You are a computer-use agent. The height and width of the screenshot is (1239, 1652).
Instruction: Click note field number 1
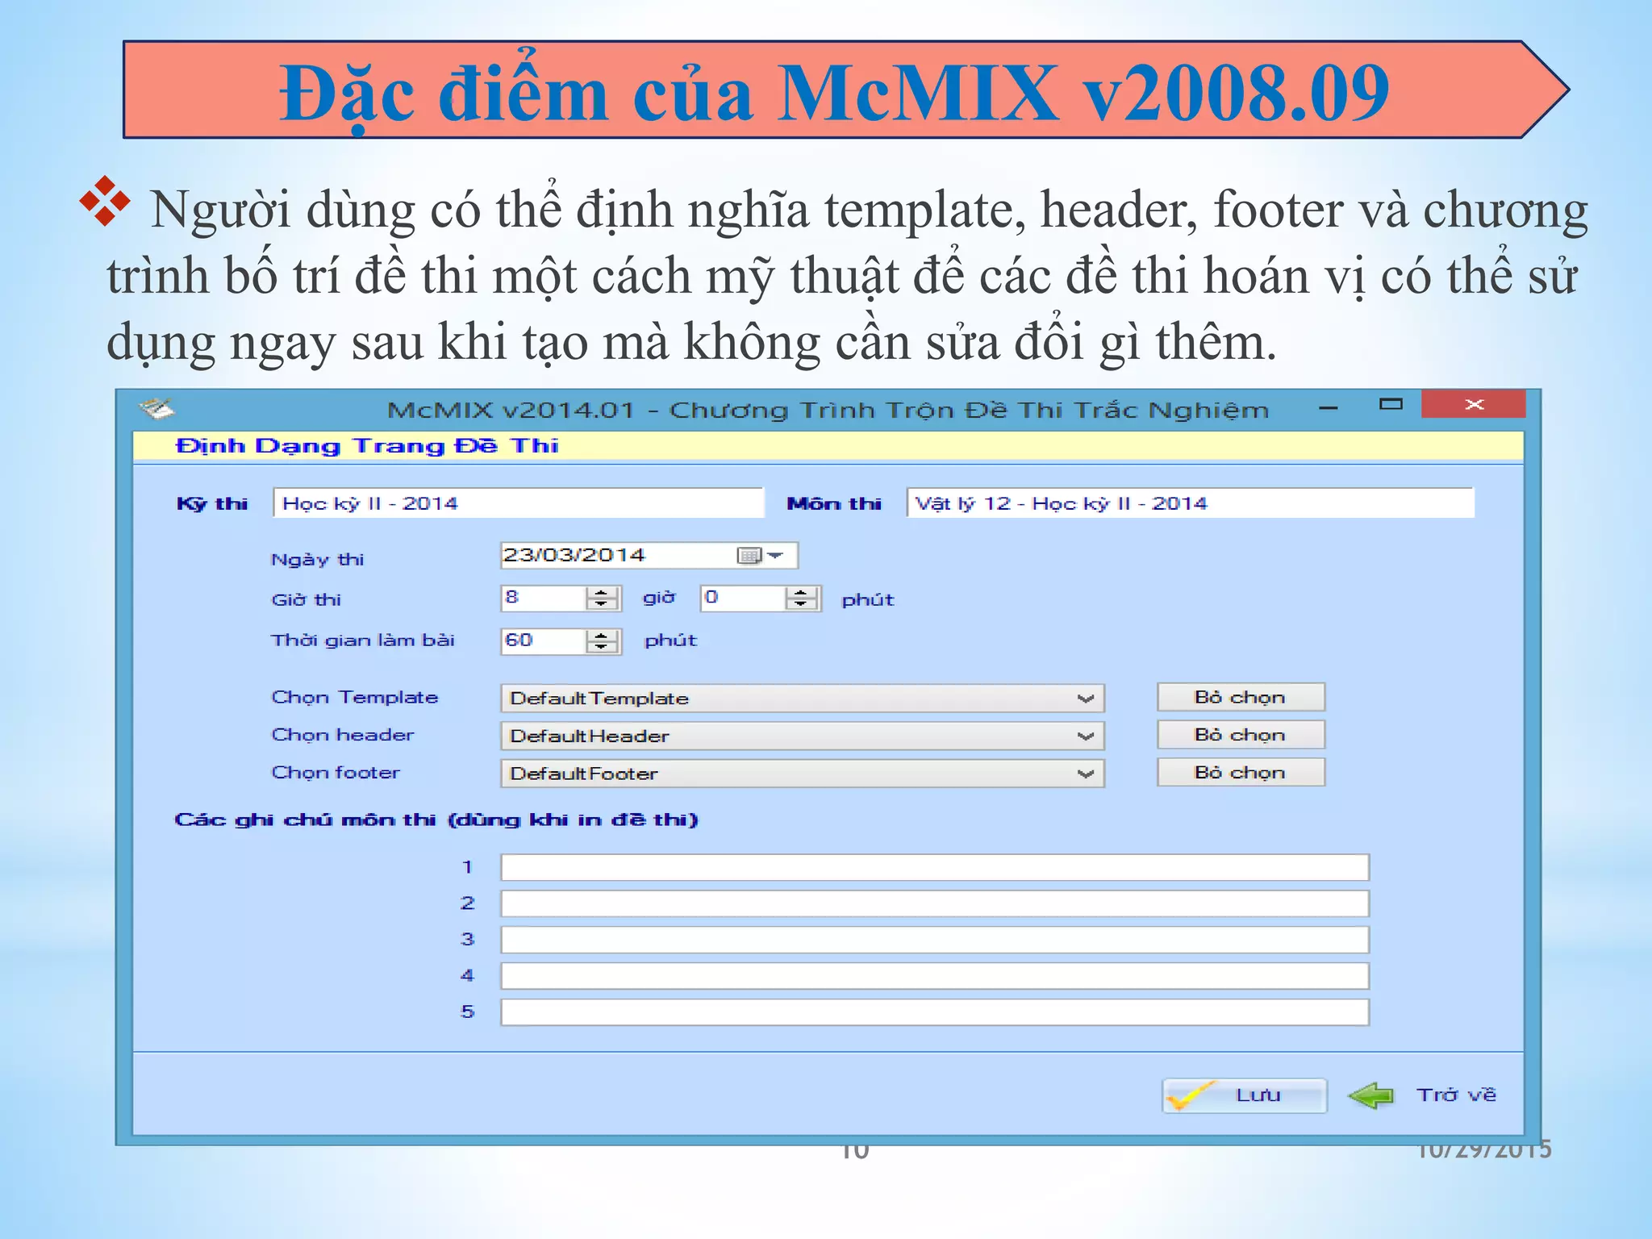click(x=935, y=868)
